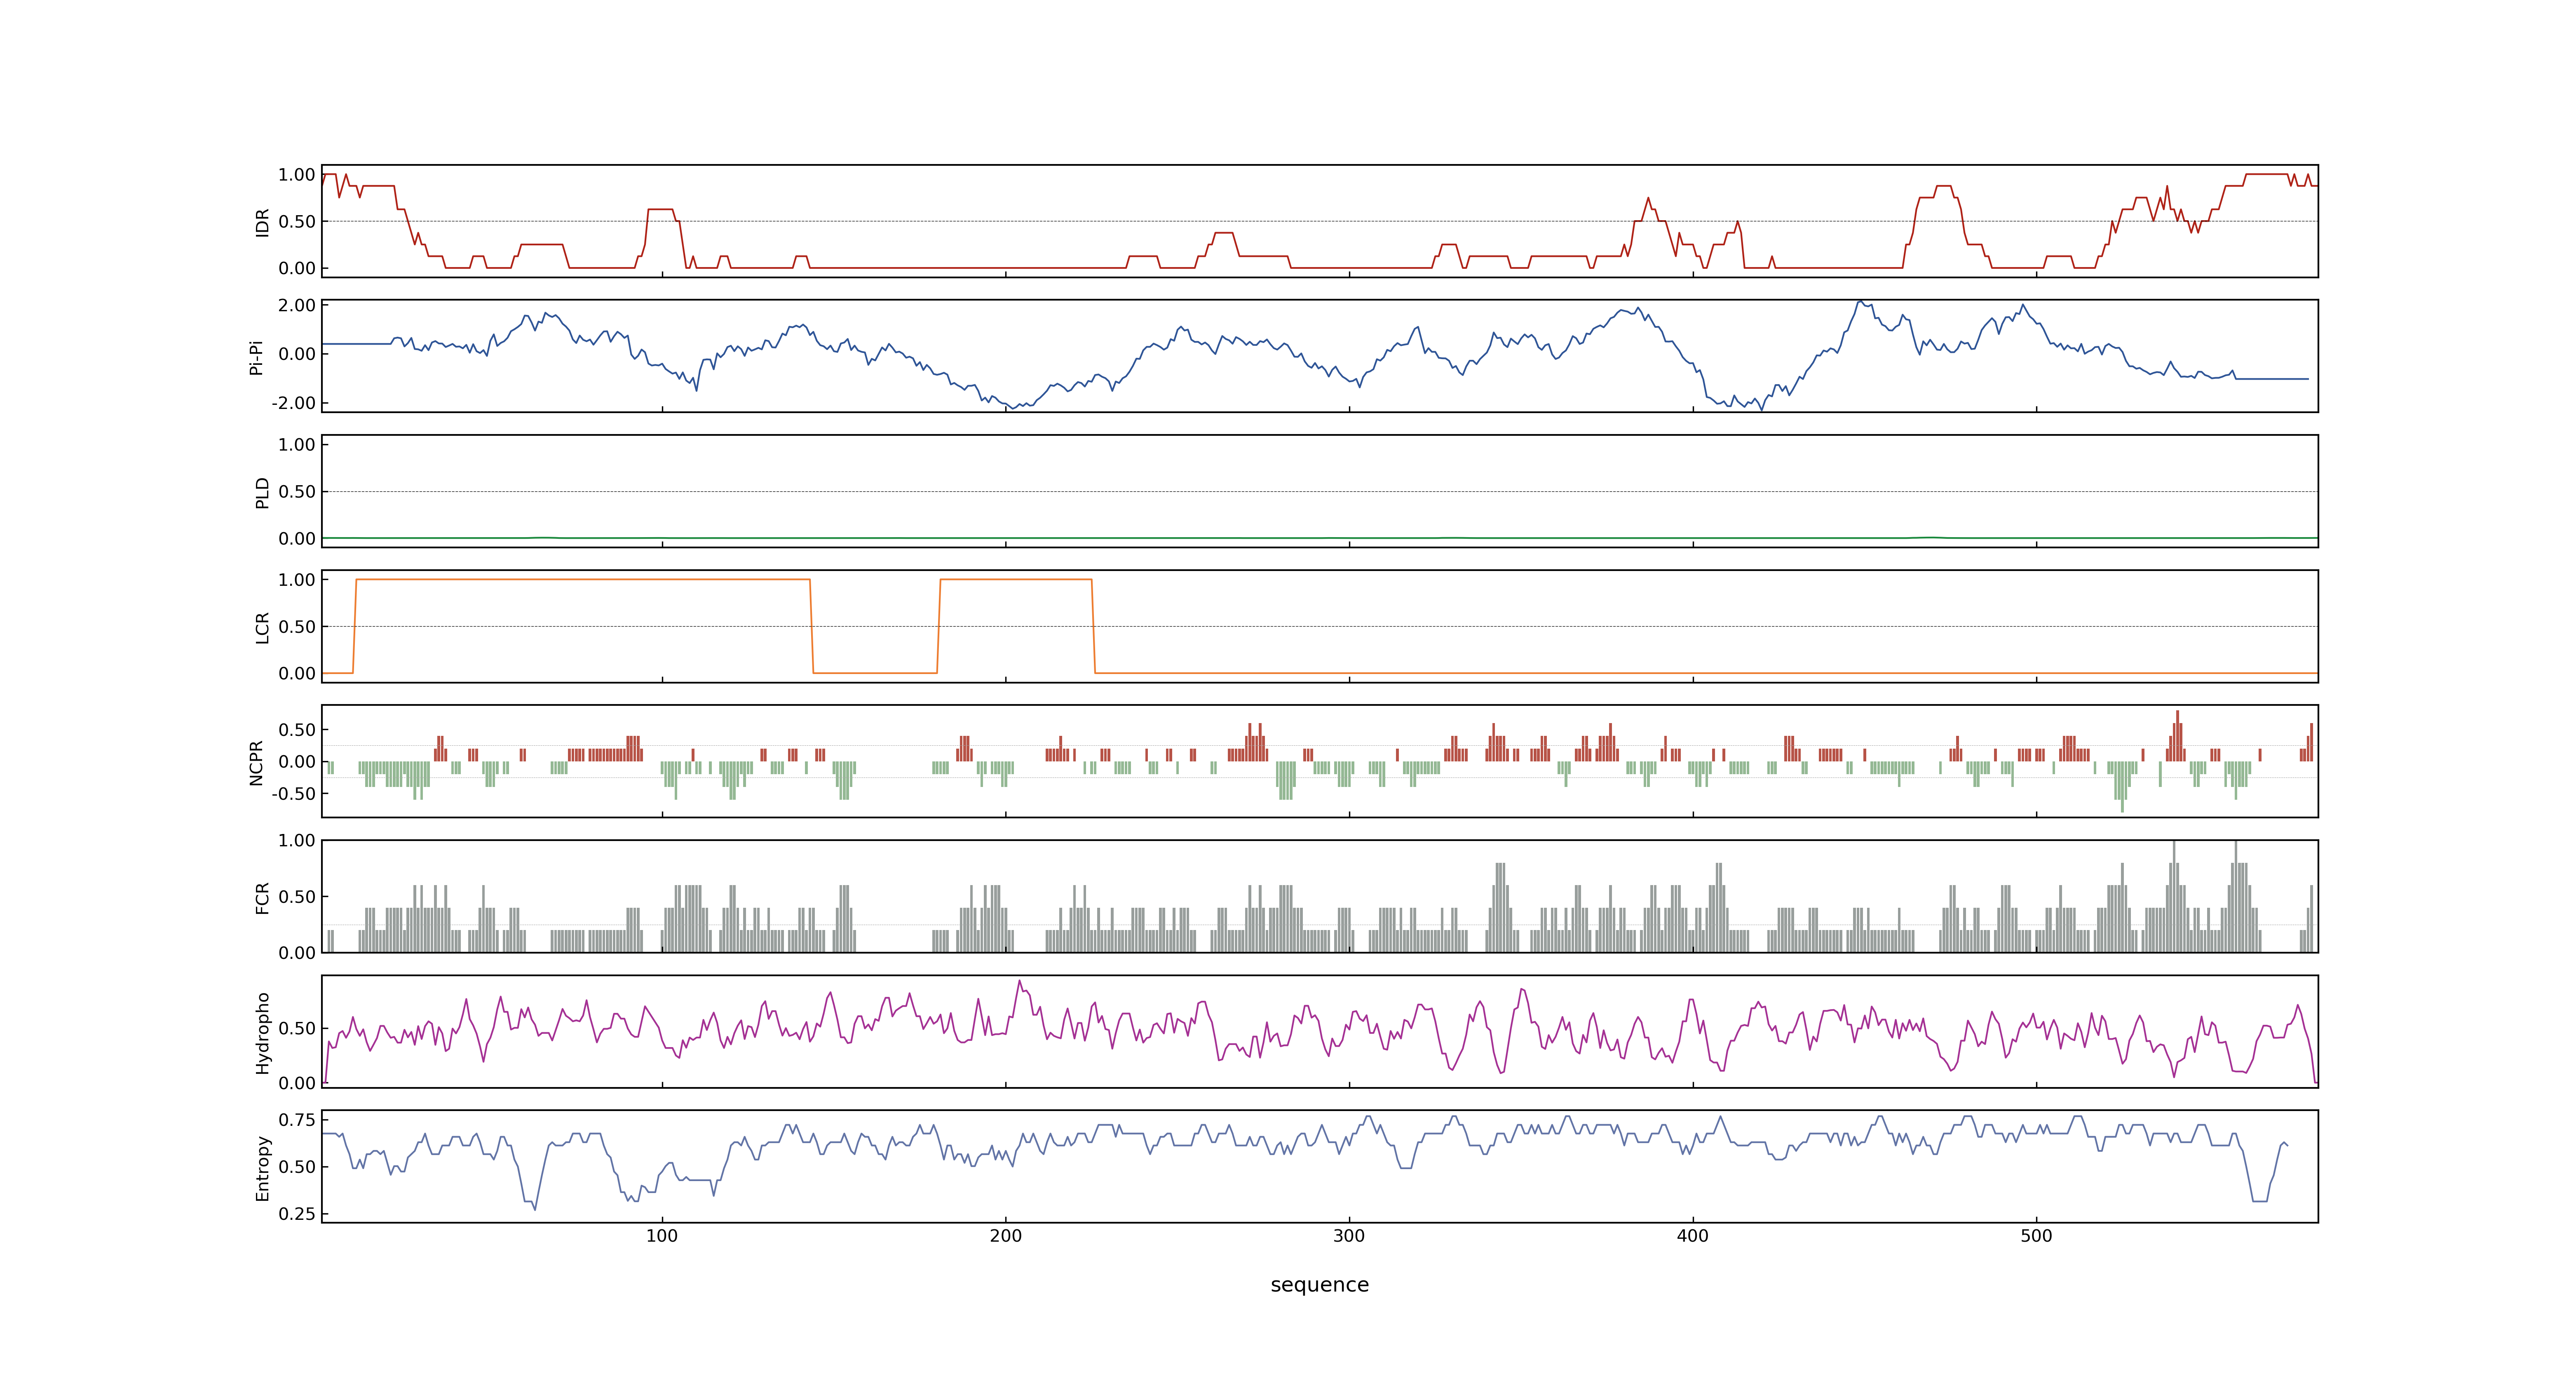This screenshot has height=1374, width=2576.
Task: Click the 100 x-axis tick label
Action: tap(662, 1236)
